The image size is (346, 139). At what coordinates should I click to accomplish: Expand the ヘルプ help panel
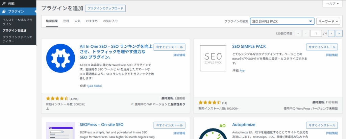(332, 3)
